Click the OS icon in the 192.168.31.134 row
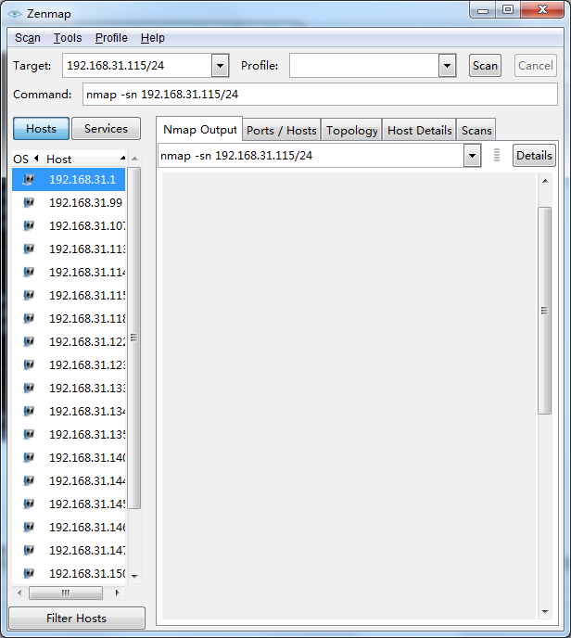The width and height of the screenshot is (571, 638). (x=29, y=412)
